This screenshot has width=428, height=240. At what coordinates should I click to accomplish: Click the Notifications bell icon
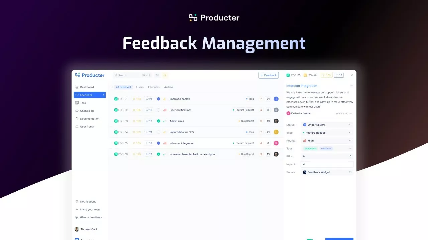77,202
